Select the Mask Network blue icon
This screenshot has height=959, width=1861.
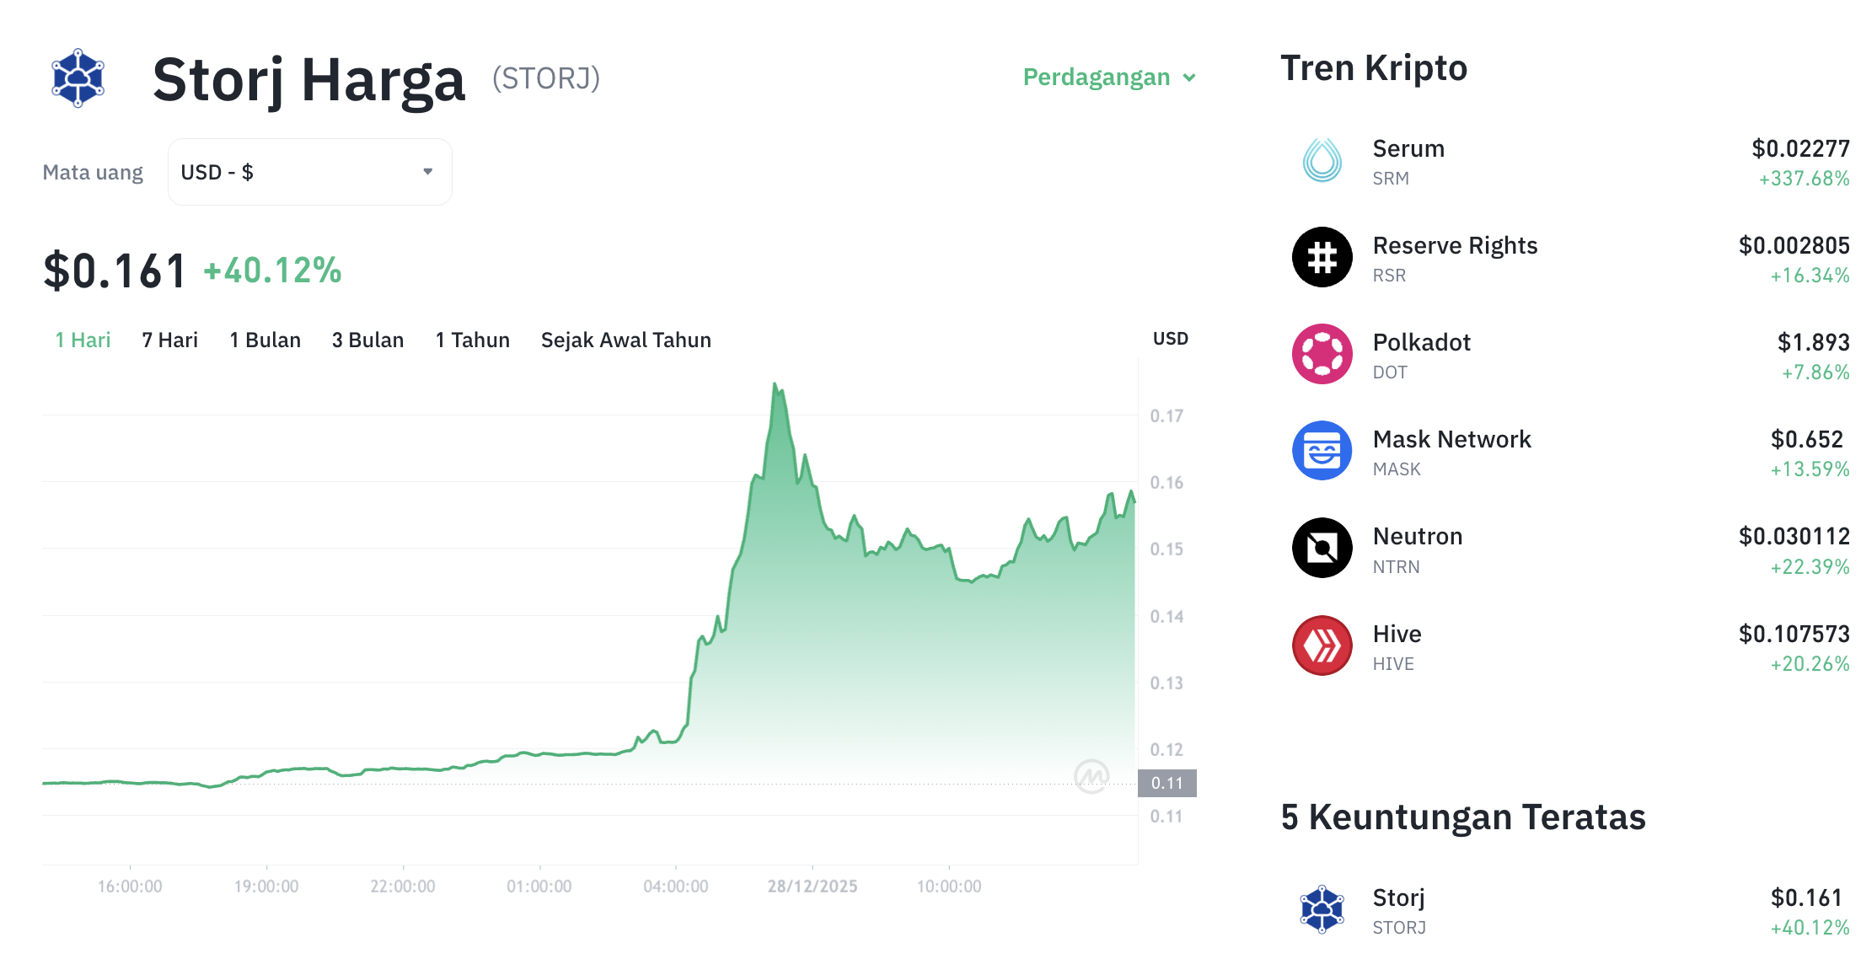1322,451
